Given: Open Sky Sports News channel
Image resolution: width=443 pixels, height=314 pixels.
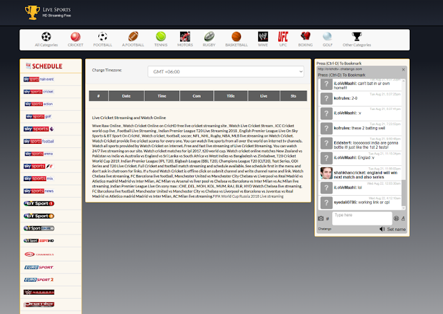Looking at the screenshot, I should coord(39,191).
